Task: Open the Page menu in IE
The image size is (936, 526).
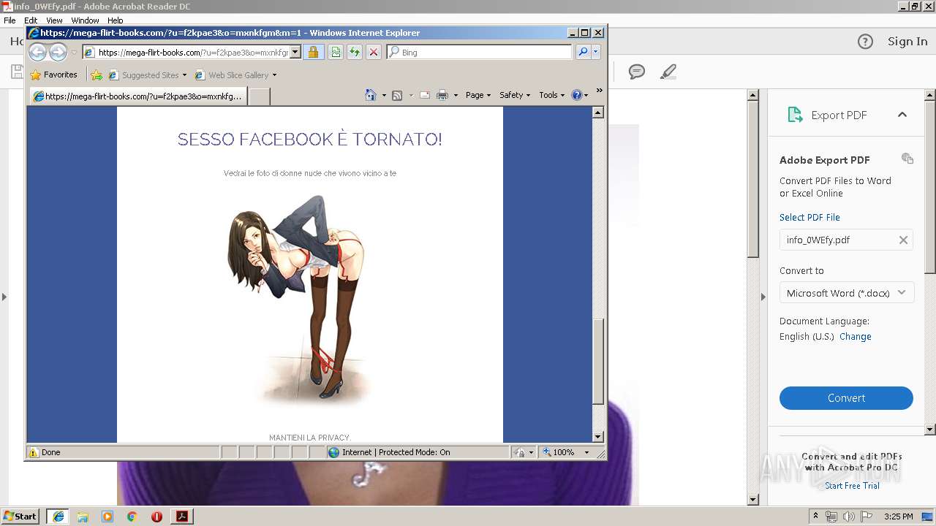Action: tap(478, 95)
